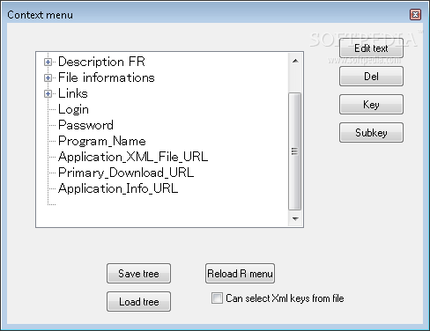The width and height of the screenshot is (430, 331).
Task: Click the Key button
Action: click(371, 105)
